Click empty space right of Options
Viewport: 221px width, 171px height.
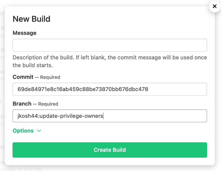pos(124,131)
